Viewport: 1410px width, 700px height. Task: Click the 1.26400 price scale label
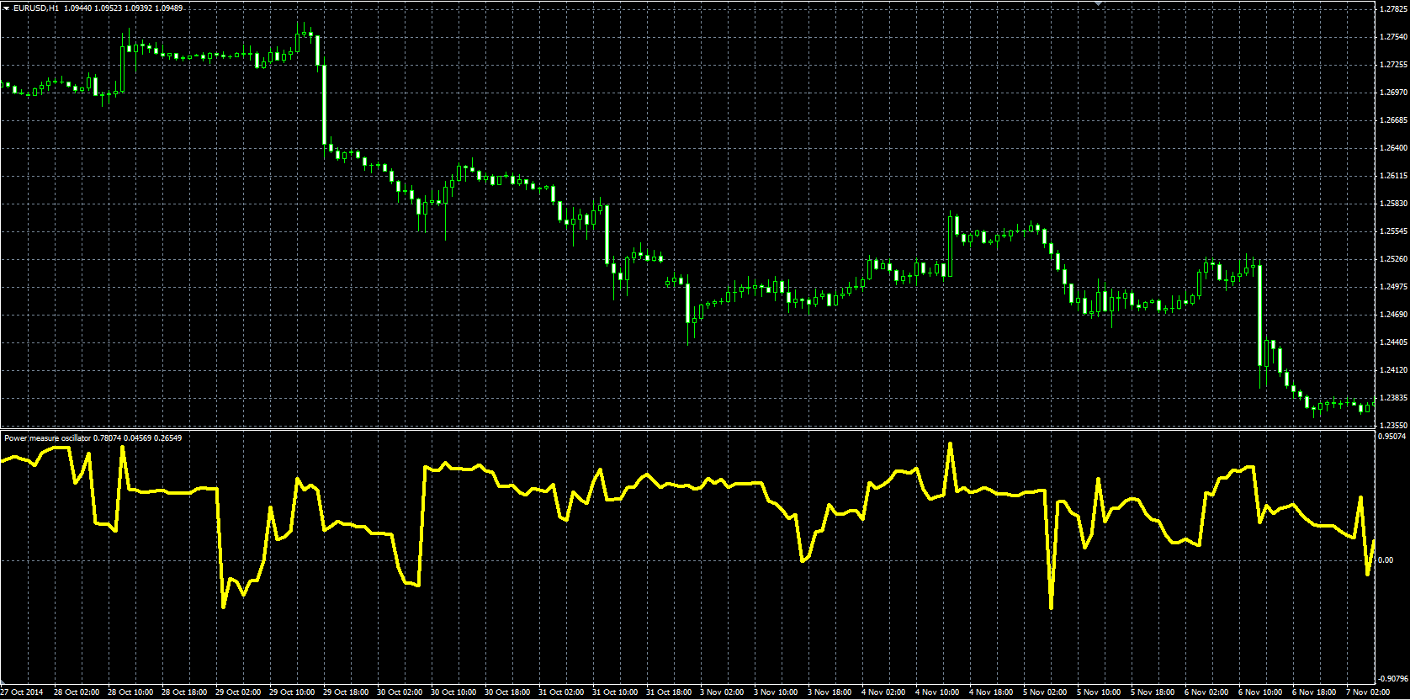tap(1394, 148)
